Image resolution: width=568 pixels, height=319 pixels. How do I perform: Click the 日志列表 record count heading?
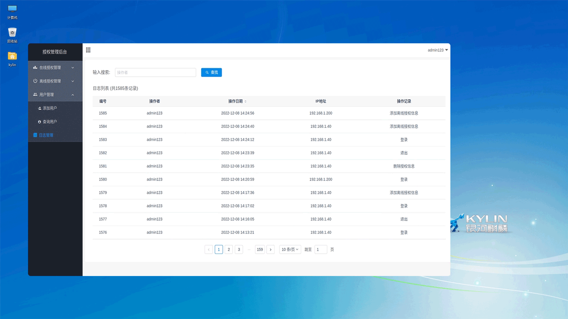tap(115, 89)
